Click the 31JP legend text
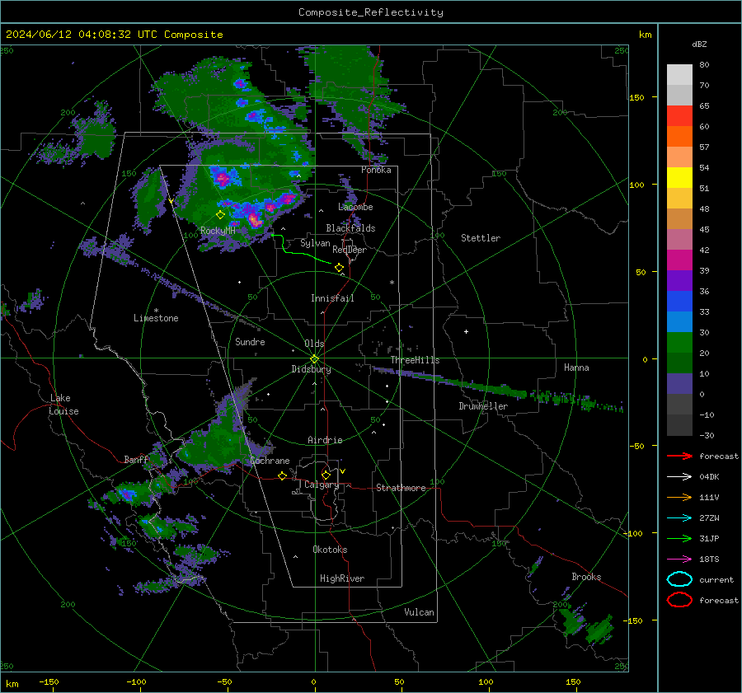The image size is (742, 693). tap(709, 538)
